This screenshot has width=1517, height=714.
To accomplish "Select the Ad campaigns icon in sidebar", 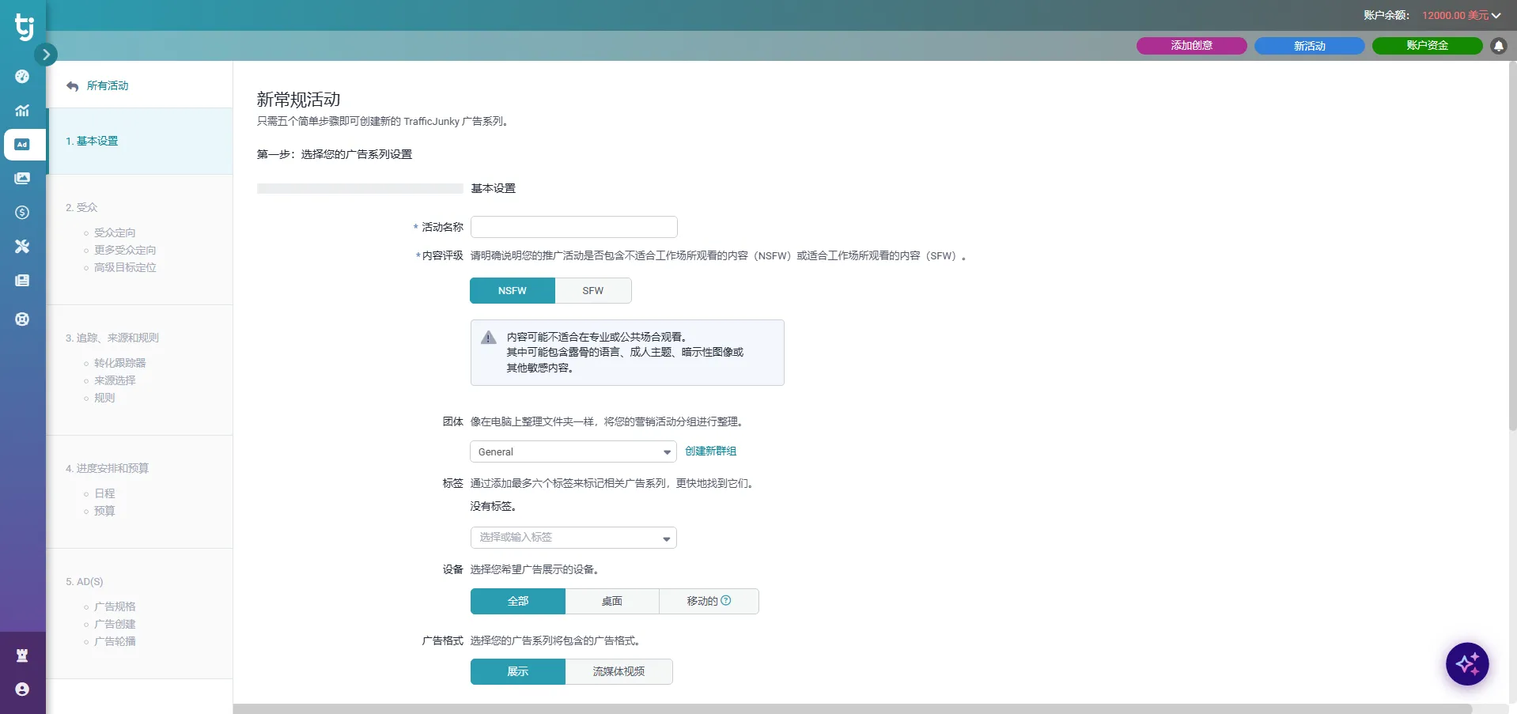I will [x=23, y=145].
